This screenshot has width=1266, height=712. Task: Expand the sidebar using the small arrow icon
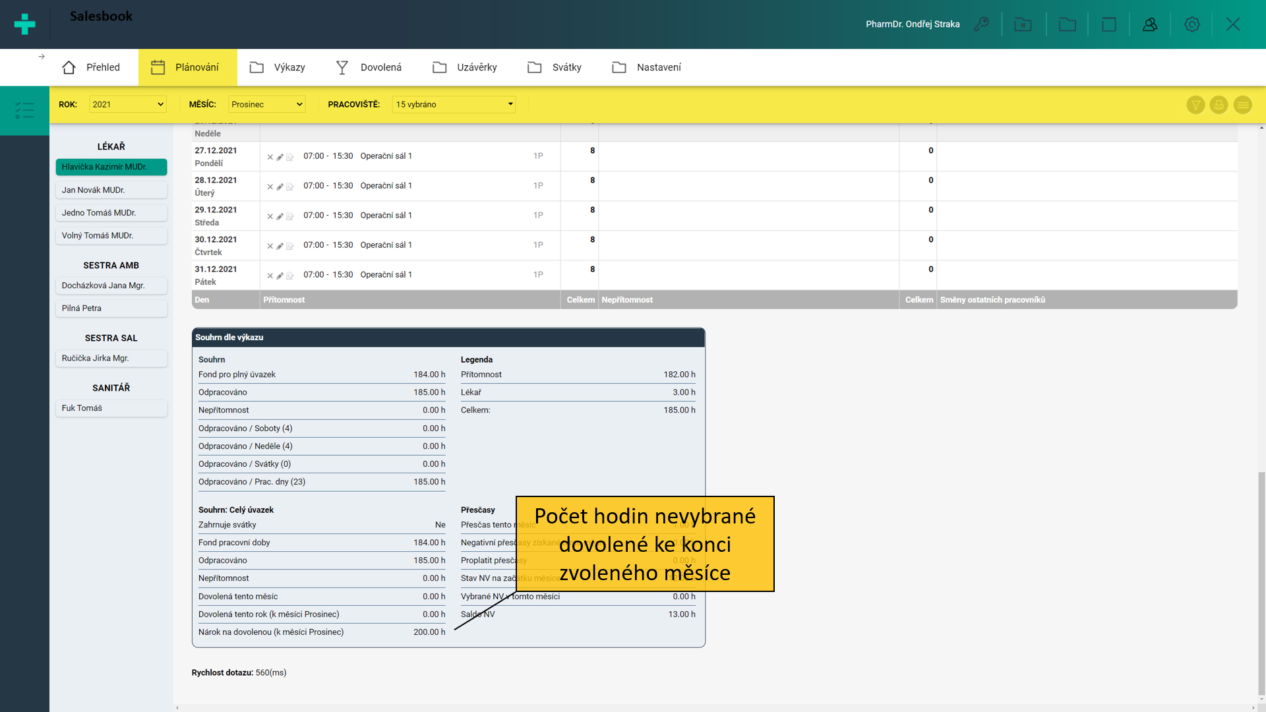pyautogui.click(x=42, y=57)
